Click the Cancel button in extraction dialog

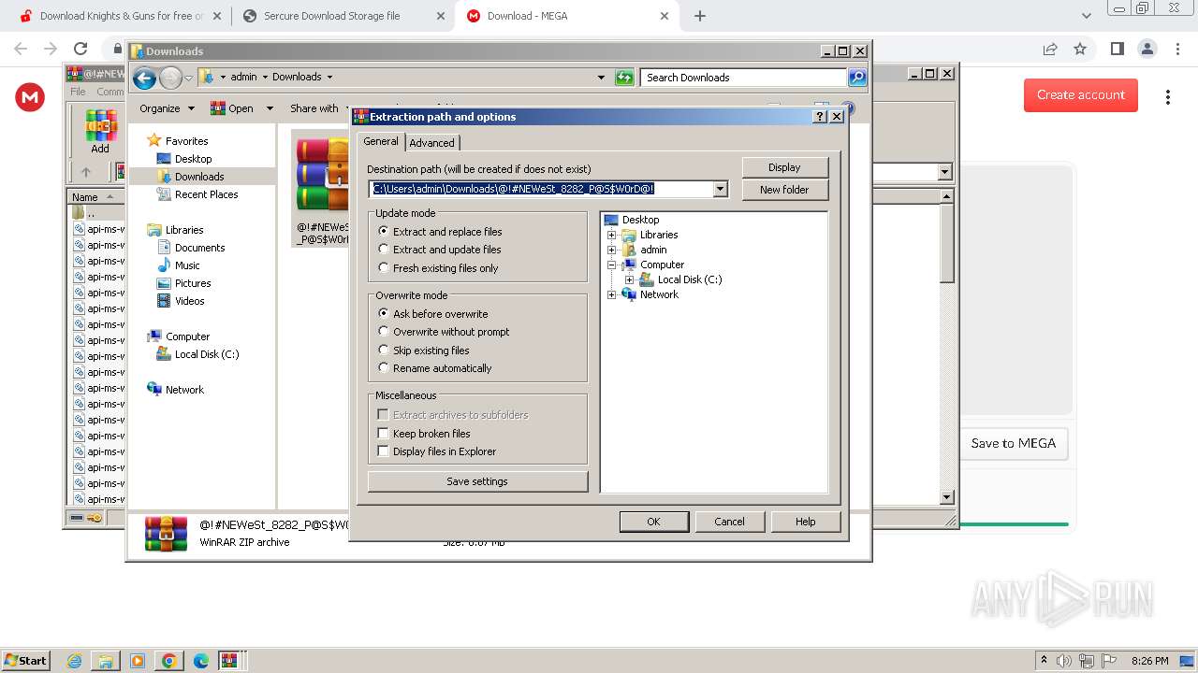[729, 522]
